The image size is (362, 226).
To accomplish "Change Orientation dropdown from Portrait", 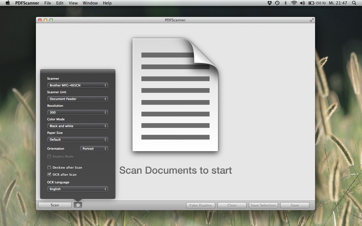I will 94,149.
